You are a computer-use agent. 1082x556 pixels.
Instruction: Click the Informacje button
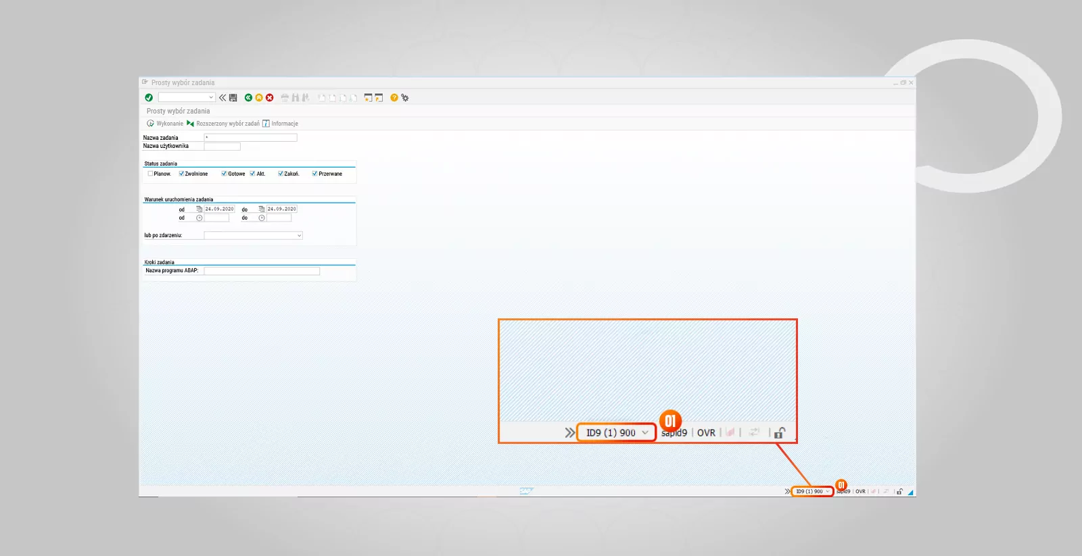point(280,124)
